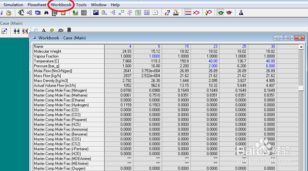The height and width of the screenshot is (171, 308).
Task: Click Methane mole fraction cell 0.7510
Action: click(x=147, y=95)
